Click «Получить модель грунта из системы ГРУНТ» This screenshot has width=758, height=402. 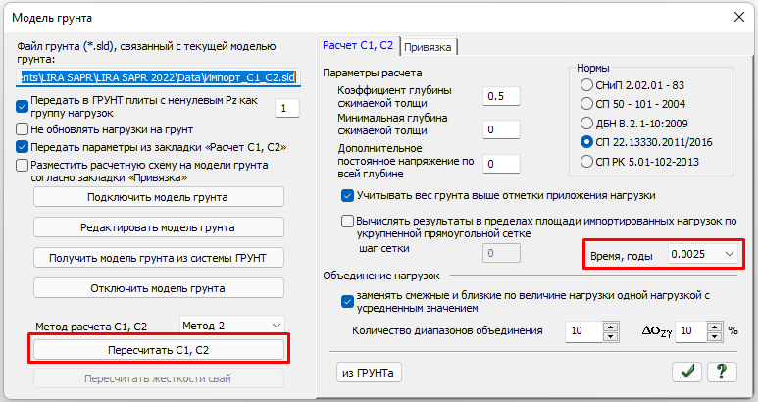click(x=158, y=259)
